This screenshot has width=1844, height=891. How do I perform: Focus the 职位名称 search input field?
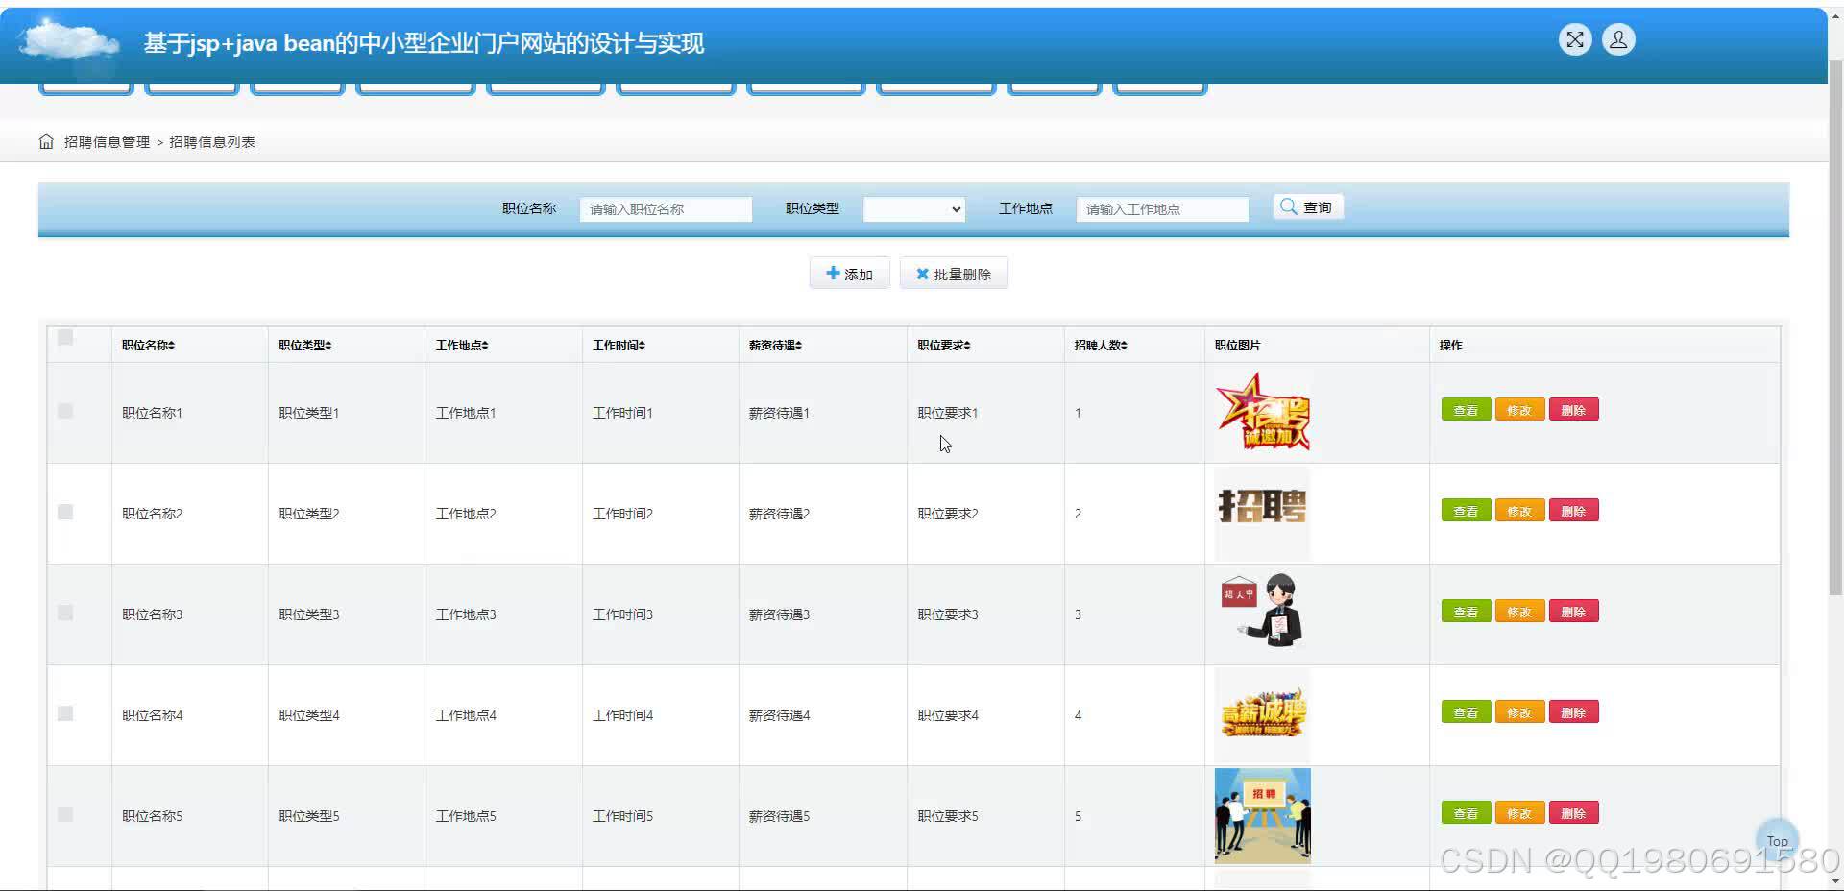666,209
